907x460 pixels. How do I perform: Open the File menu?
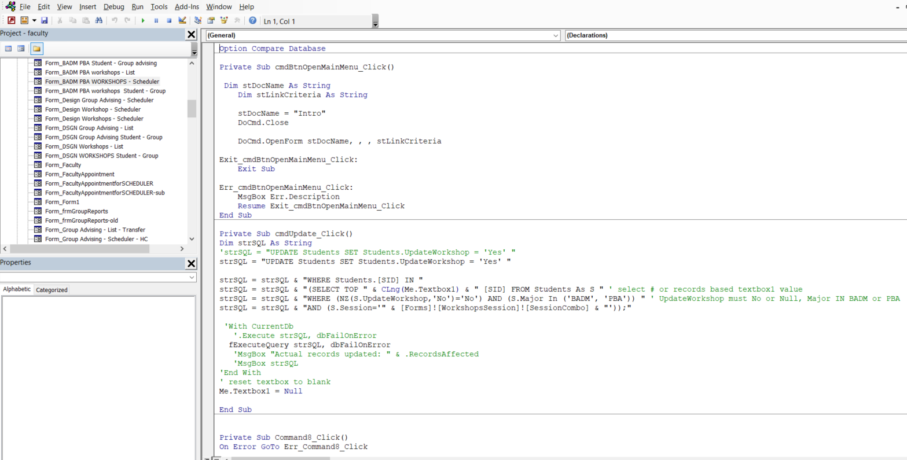[25, 7]
